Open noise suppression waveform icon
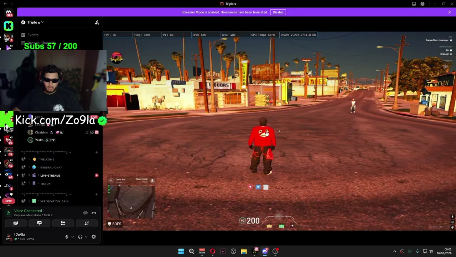456x257 pixels. 85,213
